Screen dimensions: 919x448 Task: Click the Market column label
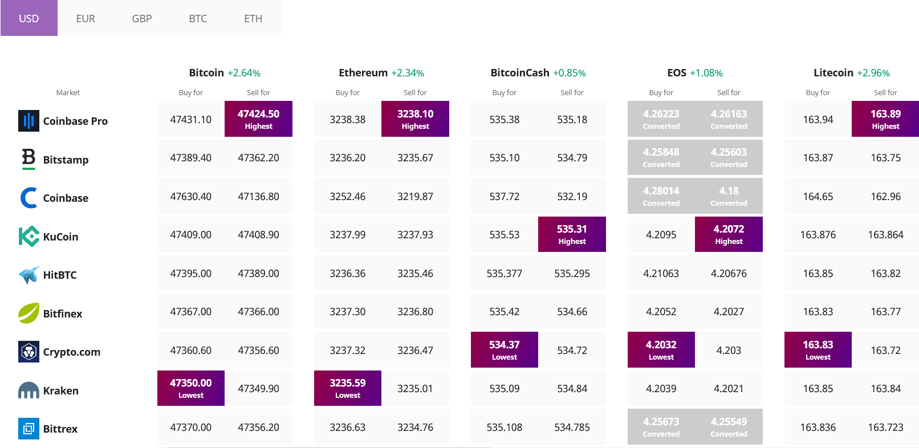68,92
